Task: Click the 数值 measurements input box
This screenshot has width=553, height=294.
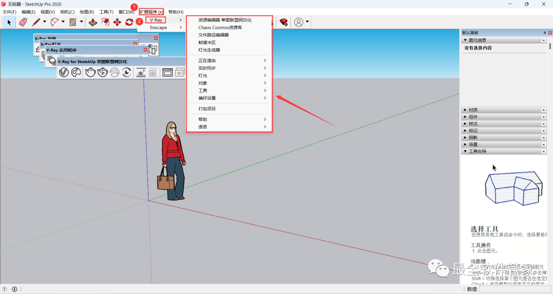Action: (515, 289)
